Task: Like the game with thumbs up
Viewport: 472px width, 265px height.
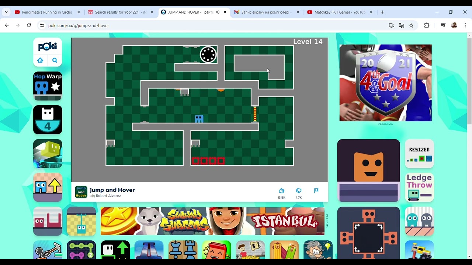Action: [x=281, y=191]
